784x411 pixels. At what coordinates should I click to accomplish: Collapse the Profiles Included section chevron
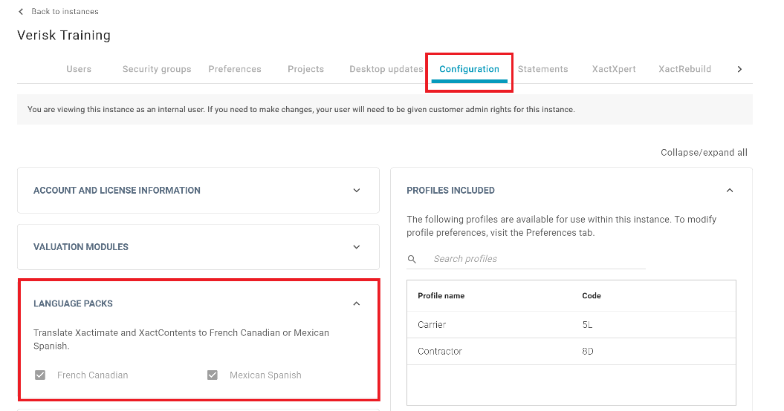pyautogui.click(x=730, y=190)
